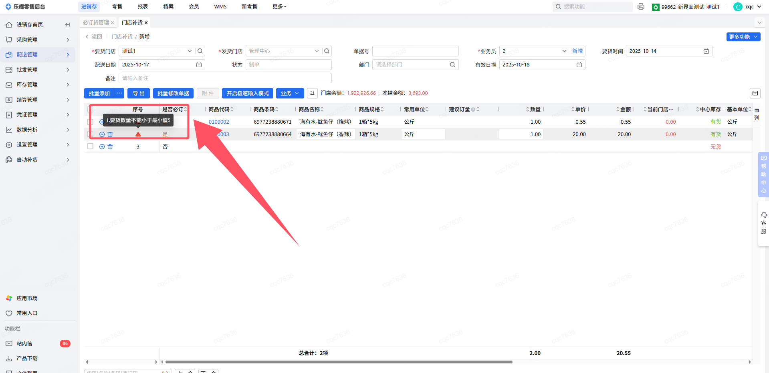Expand 采购管理 in sidebar
769x373 pixels.
point(38,40)
